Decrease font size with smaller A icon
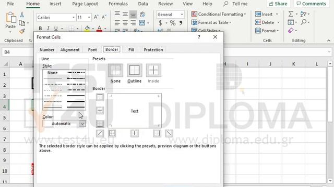 pos(104,17)
